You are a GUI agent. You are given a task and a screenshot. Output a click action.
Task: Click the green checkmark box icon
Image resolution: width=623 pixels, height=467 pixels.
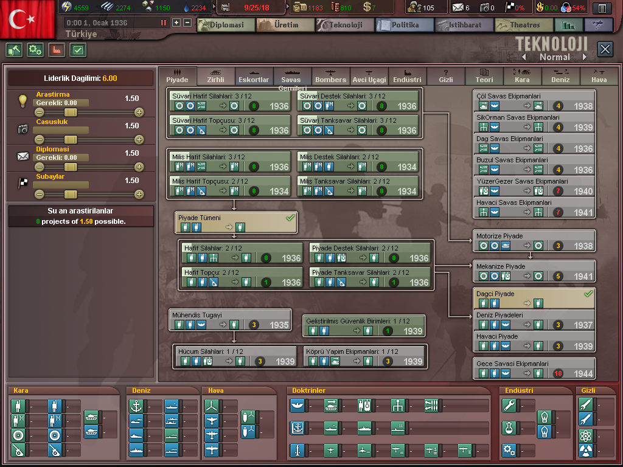78,50
